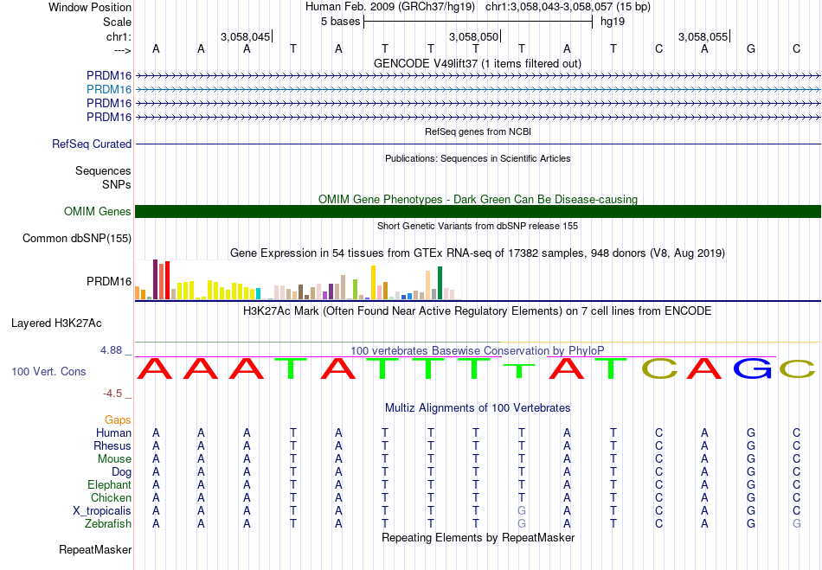The width and height of the screenshot is (822, 570).
Task: Click the 3,058,055 position marker
Action: tap(703, 37)
